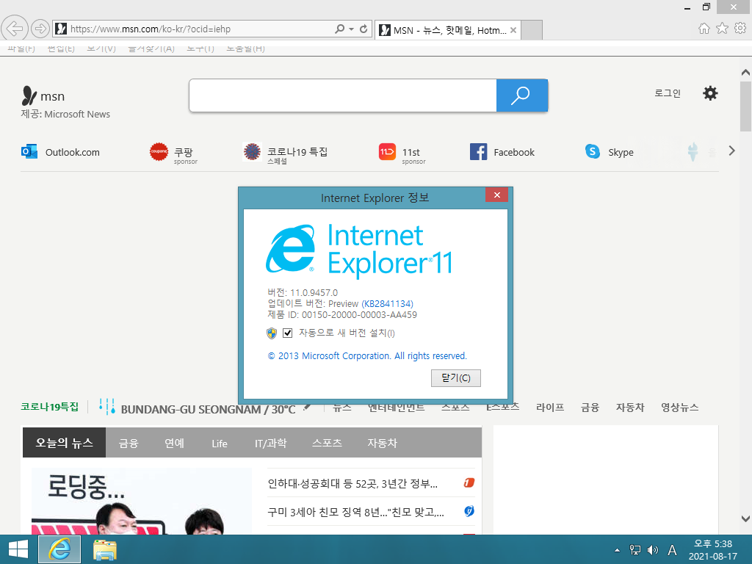Click the 닫기(C) button in dialog
The image size is (752, 564).
point(455,378)
